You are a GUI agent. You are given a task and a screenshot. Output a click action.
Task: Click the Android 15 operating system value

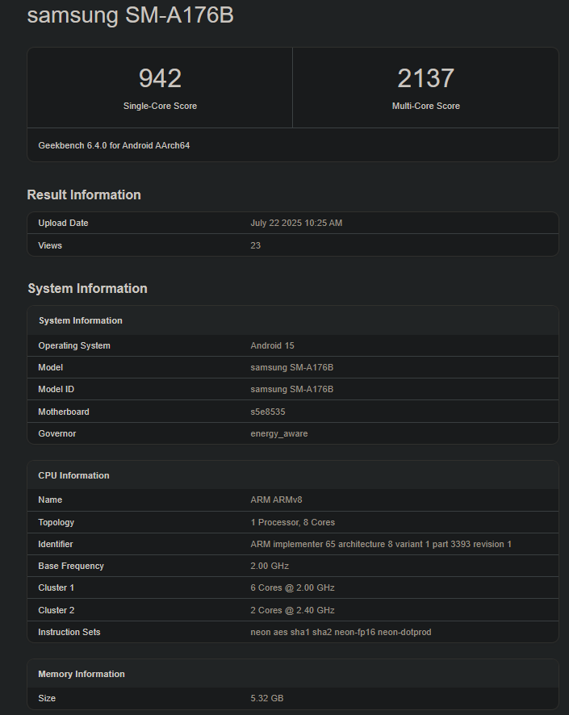click(x=272, y=345)
